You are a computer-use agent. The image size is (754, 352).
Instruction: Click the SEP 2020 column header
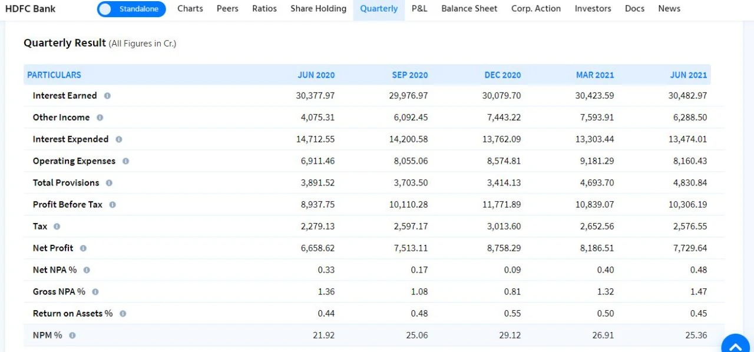pyautogui.click(x=410, y=75)
